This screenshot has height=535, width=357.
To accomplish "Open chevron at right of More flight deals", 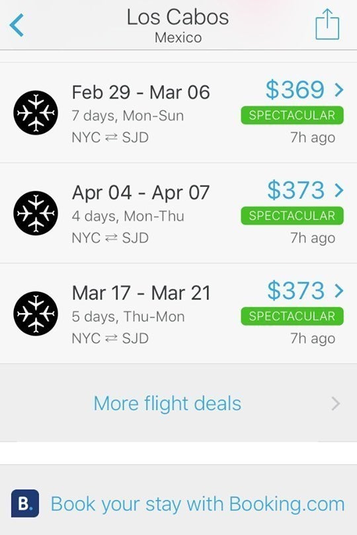I will click(336, 404).
